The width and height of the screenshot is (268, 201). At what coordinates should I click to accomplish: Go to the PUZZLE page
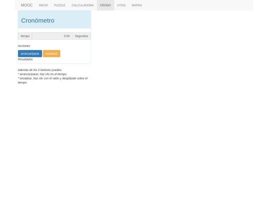(60, 5)
